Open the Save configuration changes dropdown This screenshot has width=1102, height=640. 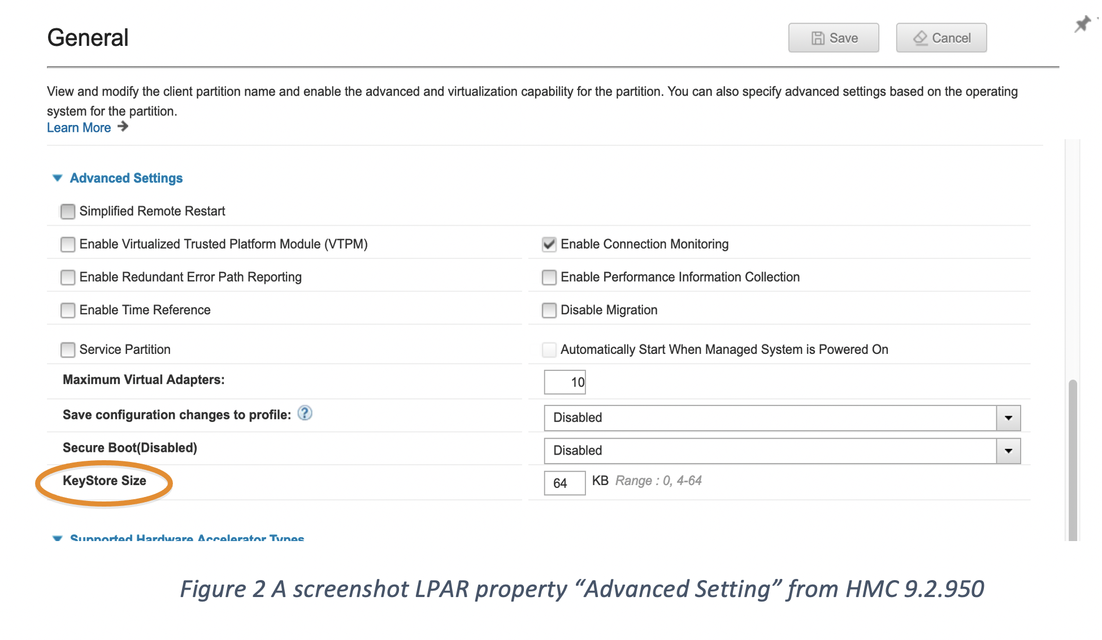tap(782, 418)
